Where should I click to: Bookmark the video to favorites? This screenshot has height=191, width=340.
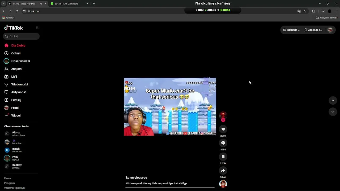223,157
